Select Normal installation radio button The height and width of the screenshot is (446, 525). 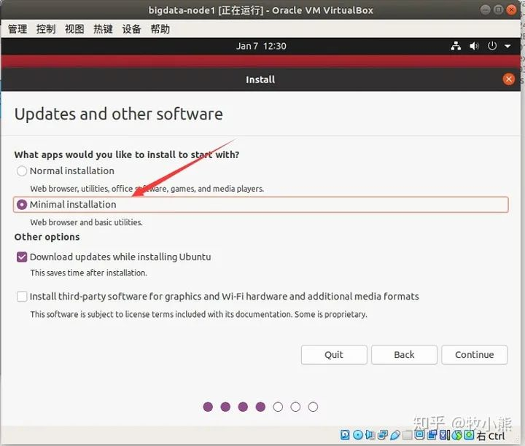click(x=22, y=171)
